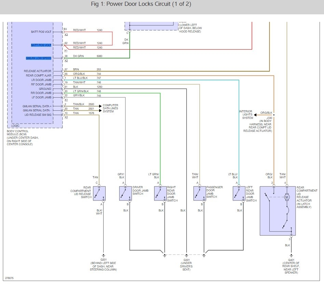Click the 'TAN 1578' wire label

tap(83, 113)
